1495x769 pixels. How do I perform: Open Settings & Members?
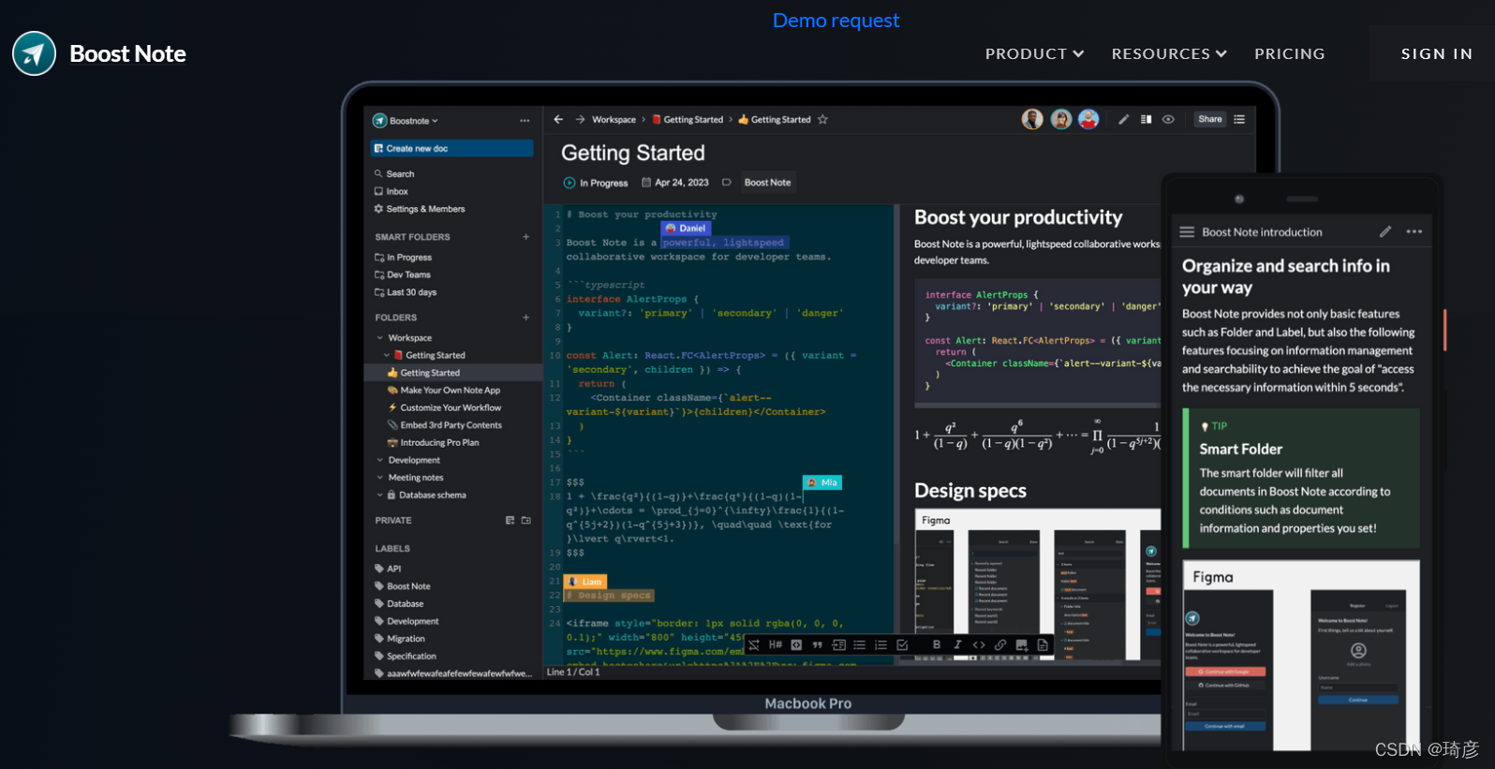coord(420,209)
